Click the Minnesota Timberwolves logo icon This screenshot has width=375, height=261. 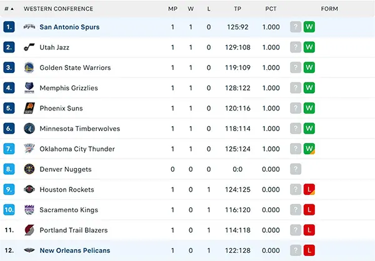tap(29, 129)
